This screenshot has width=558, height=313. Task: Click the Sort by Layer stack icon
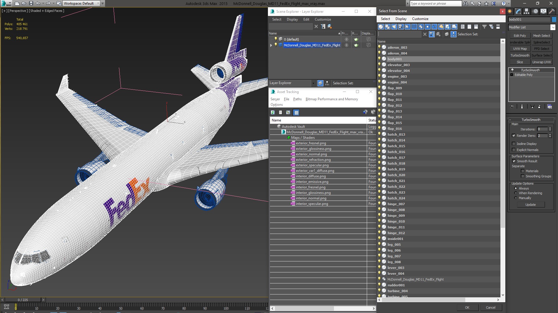[x=447, y=34]
